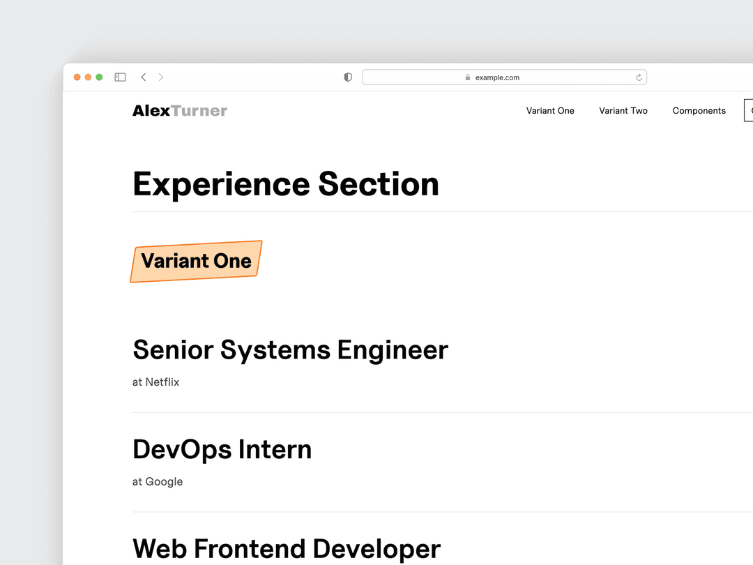This screenshot has width=753, height=565.
Task: Expand the Web Frontend Developer entry
Action: (286, 548)
